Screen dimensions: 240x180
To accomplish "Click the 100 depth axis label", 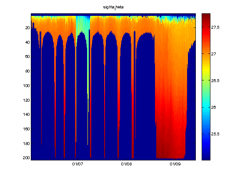I will 26,85.
